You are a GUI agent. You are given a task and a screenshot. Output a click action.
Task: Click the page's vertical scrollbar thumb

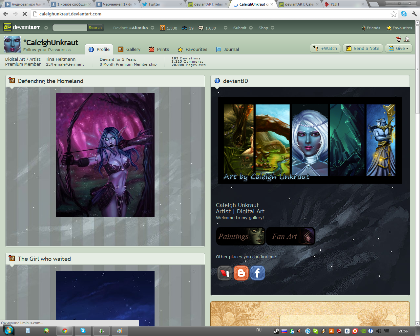pyautogui.click(x=417, y=69)
